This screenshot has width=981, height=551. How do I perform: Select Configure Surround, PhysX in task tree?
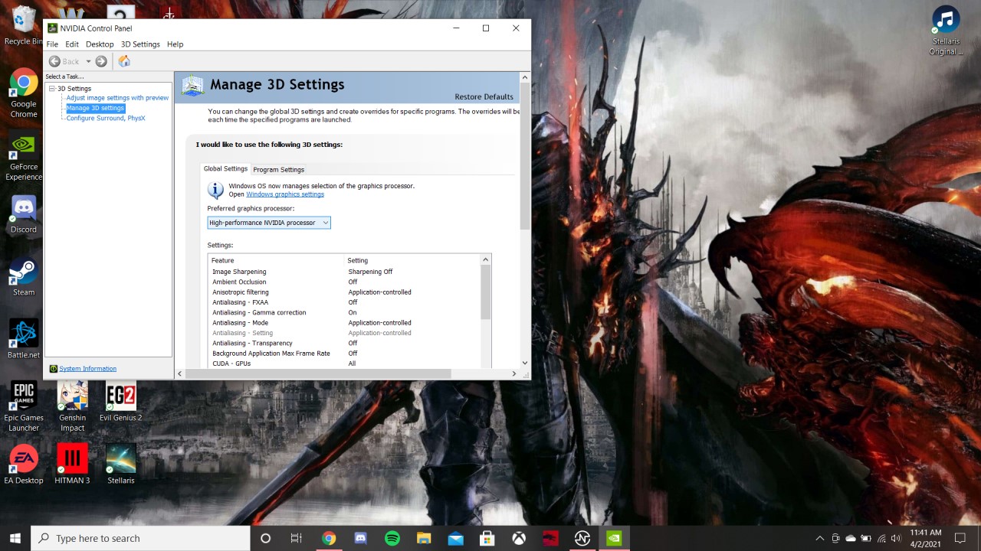[x=105, y=118]
